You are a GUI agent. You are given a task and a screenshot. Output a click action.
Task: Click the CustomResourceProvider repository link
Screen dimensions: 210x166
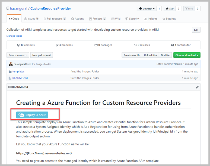pos(51,8)
